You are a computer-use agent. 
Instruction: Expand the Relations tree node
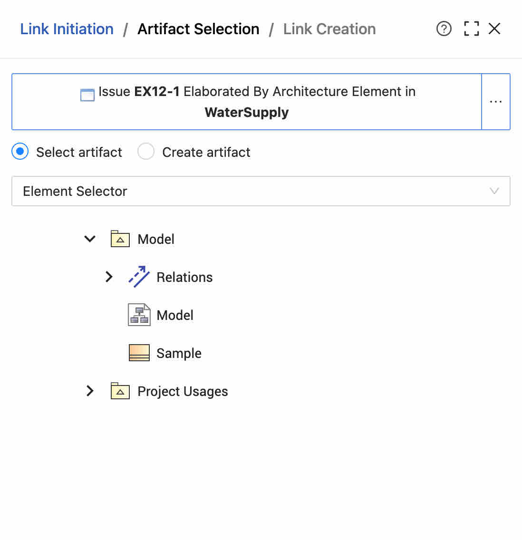tap(109, 277)
